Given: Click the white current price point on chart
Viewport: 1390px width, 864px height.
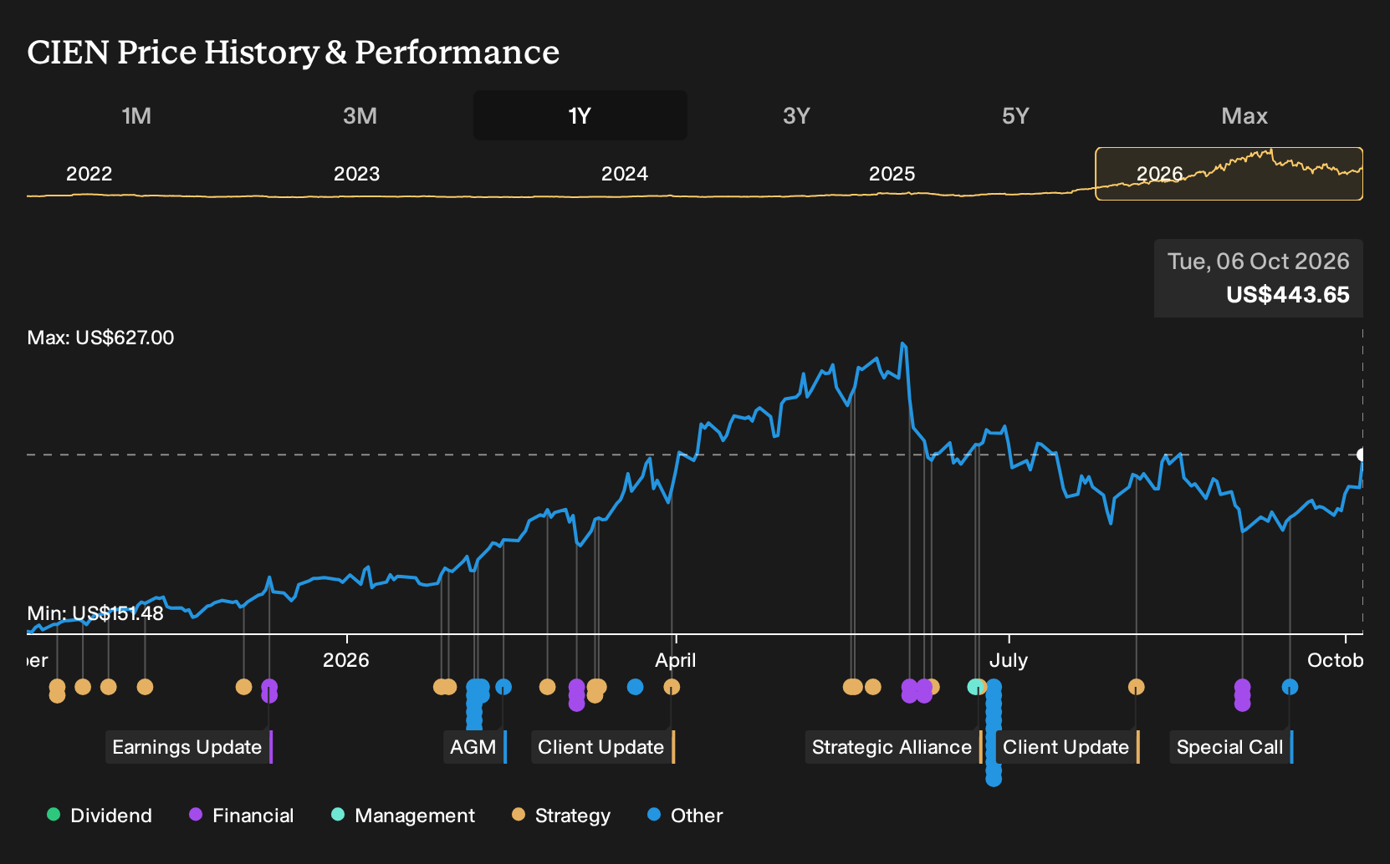Looking at the screenshot, I should (x=1362, y=455).
